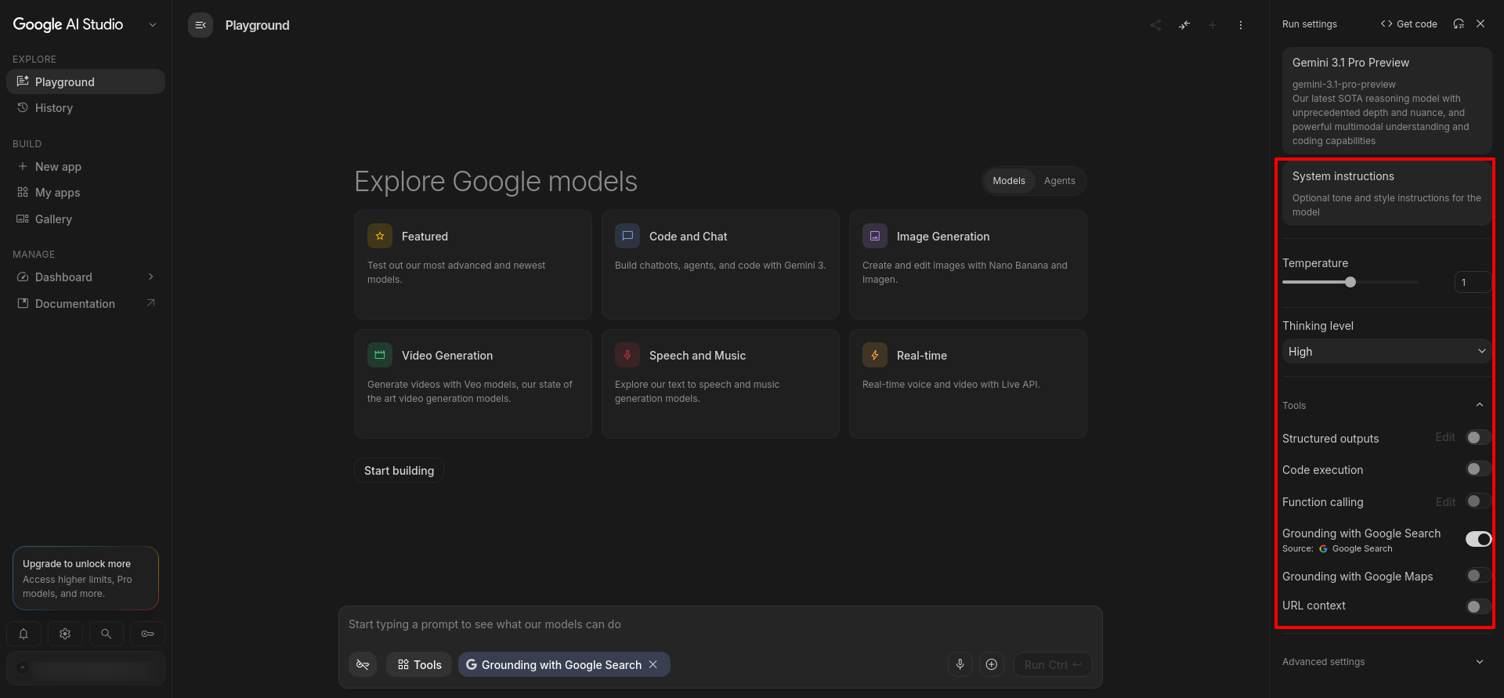Close the Run settings panel
This screenshot has height=698, width=1504.
pos(1480,24)
